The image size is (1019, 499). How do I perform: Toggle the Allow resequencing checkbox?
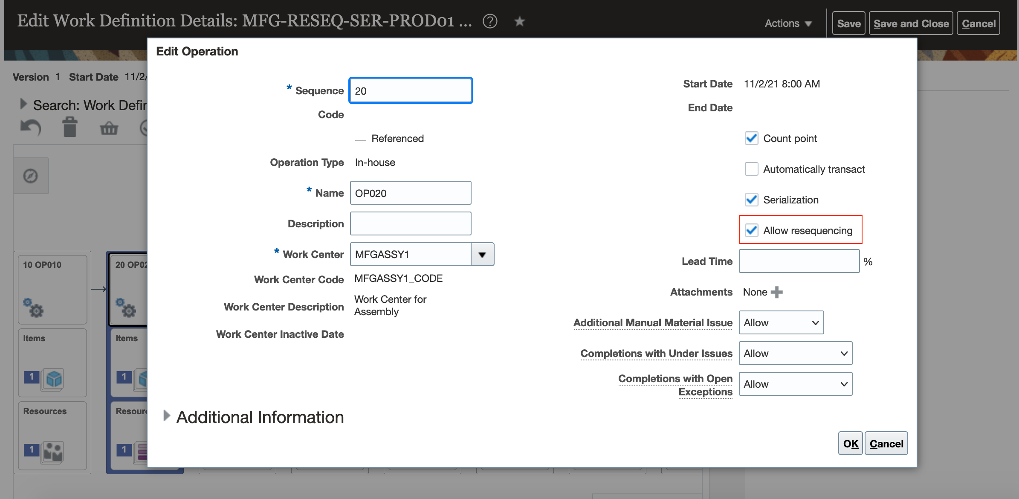[751, 231]
